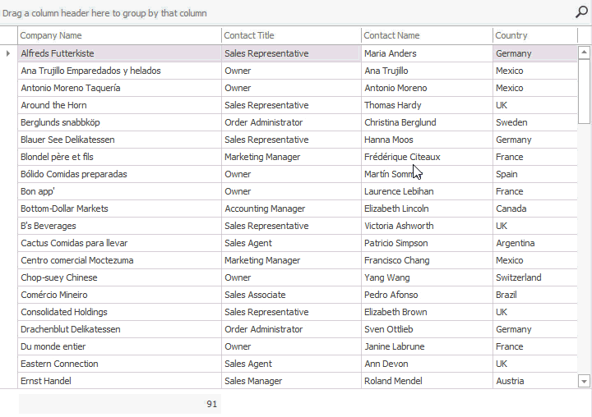Click the group-by panel at the top

[247, 13]
